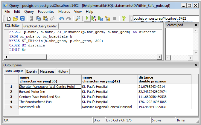Select the 21.076624349214 distance cell

point(165,87)
